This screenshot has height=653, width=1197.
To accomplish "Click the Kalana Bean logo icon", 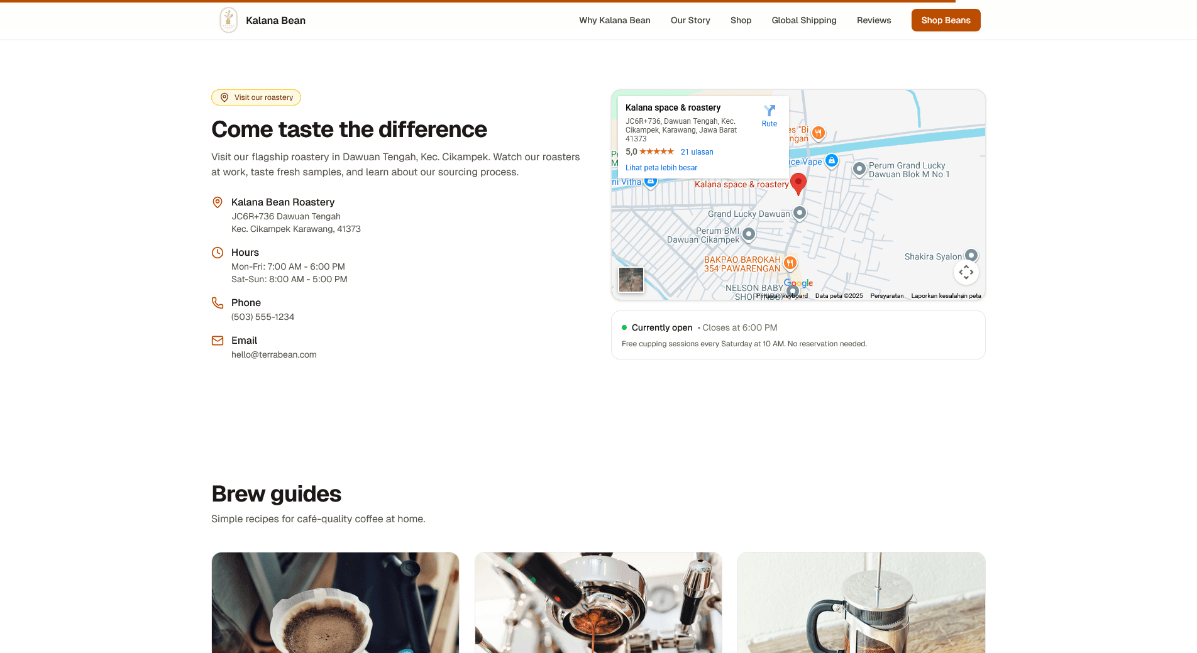I will pos(228,20).
